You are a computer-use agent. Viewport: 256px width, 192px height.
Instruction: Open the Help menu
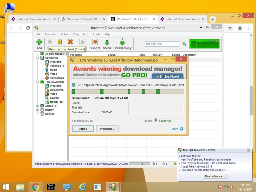(x=106, y=34)
